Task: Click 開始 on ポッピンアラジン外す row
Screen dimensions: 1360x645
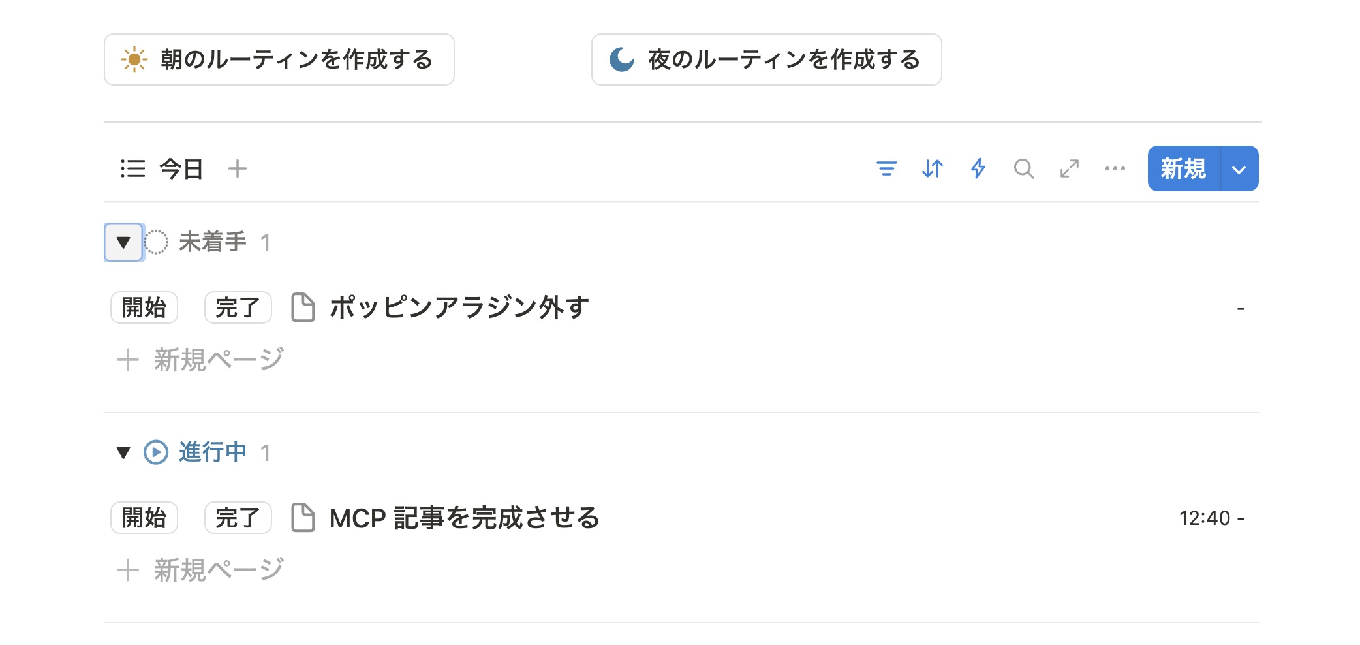Action: click(x=144, y=307)
